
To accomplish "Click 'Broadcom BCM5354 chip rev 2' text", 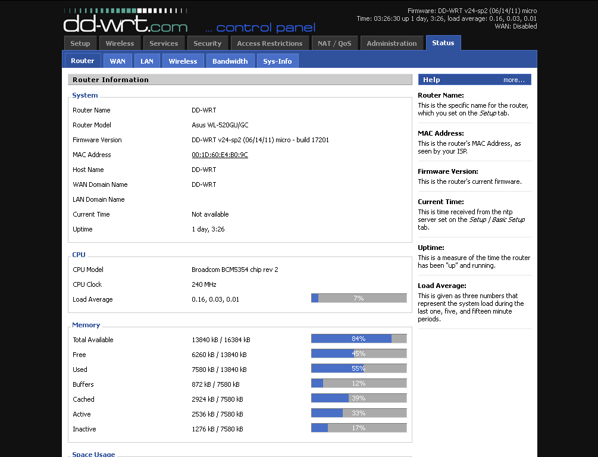I will pos(234,270).
